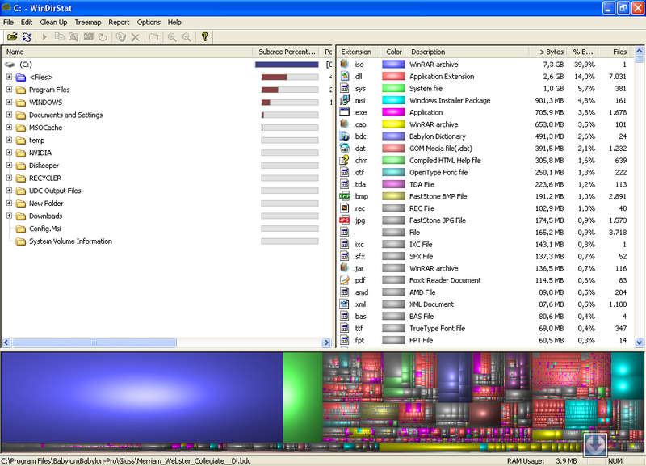Click the 'OpenType Font file' description

coord(438,172)
